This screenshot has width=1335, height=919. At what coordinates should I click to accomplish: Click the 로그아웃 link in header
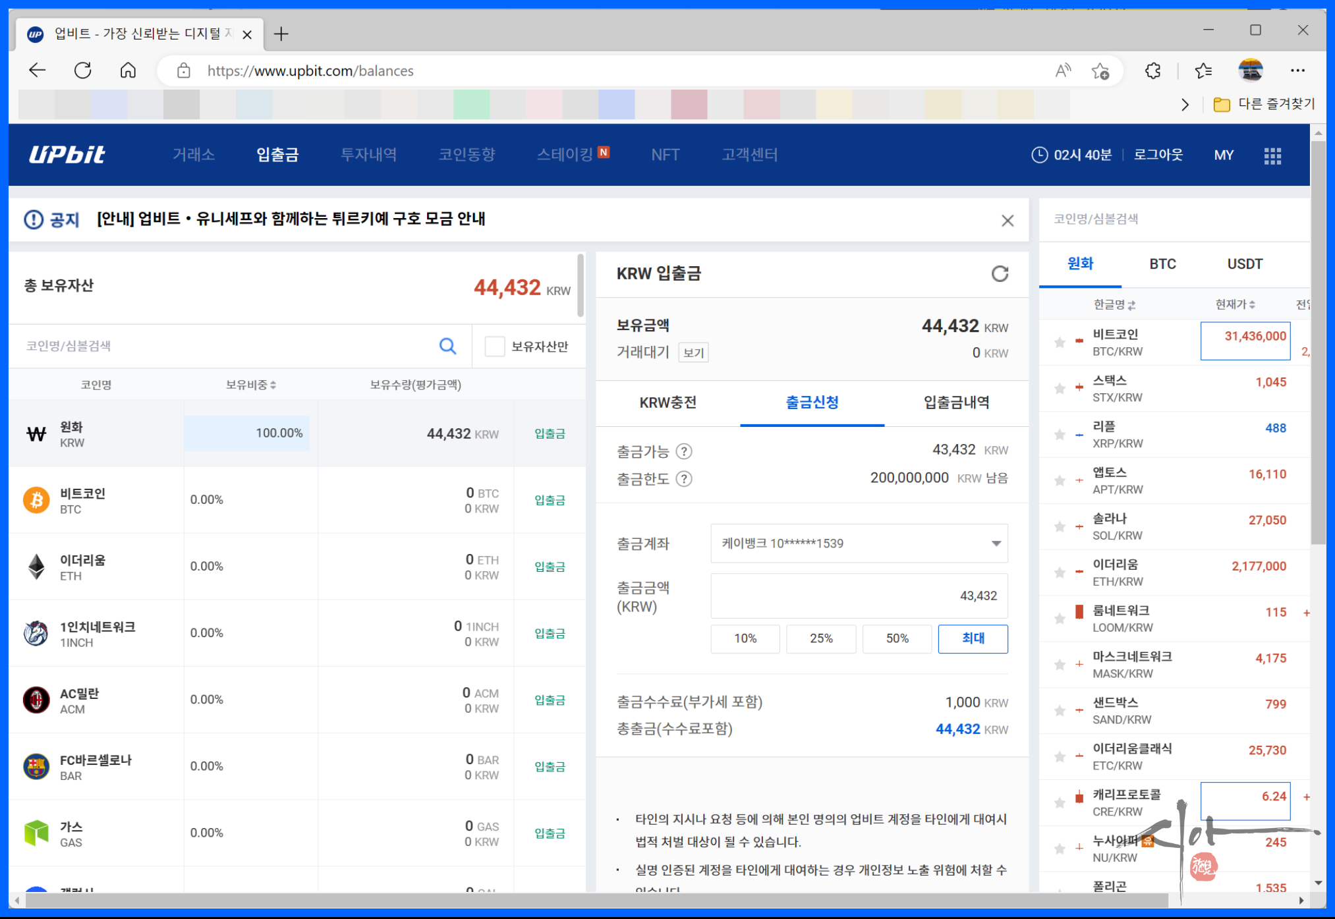point(1158,155)
